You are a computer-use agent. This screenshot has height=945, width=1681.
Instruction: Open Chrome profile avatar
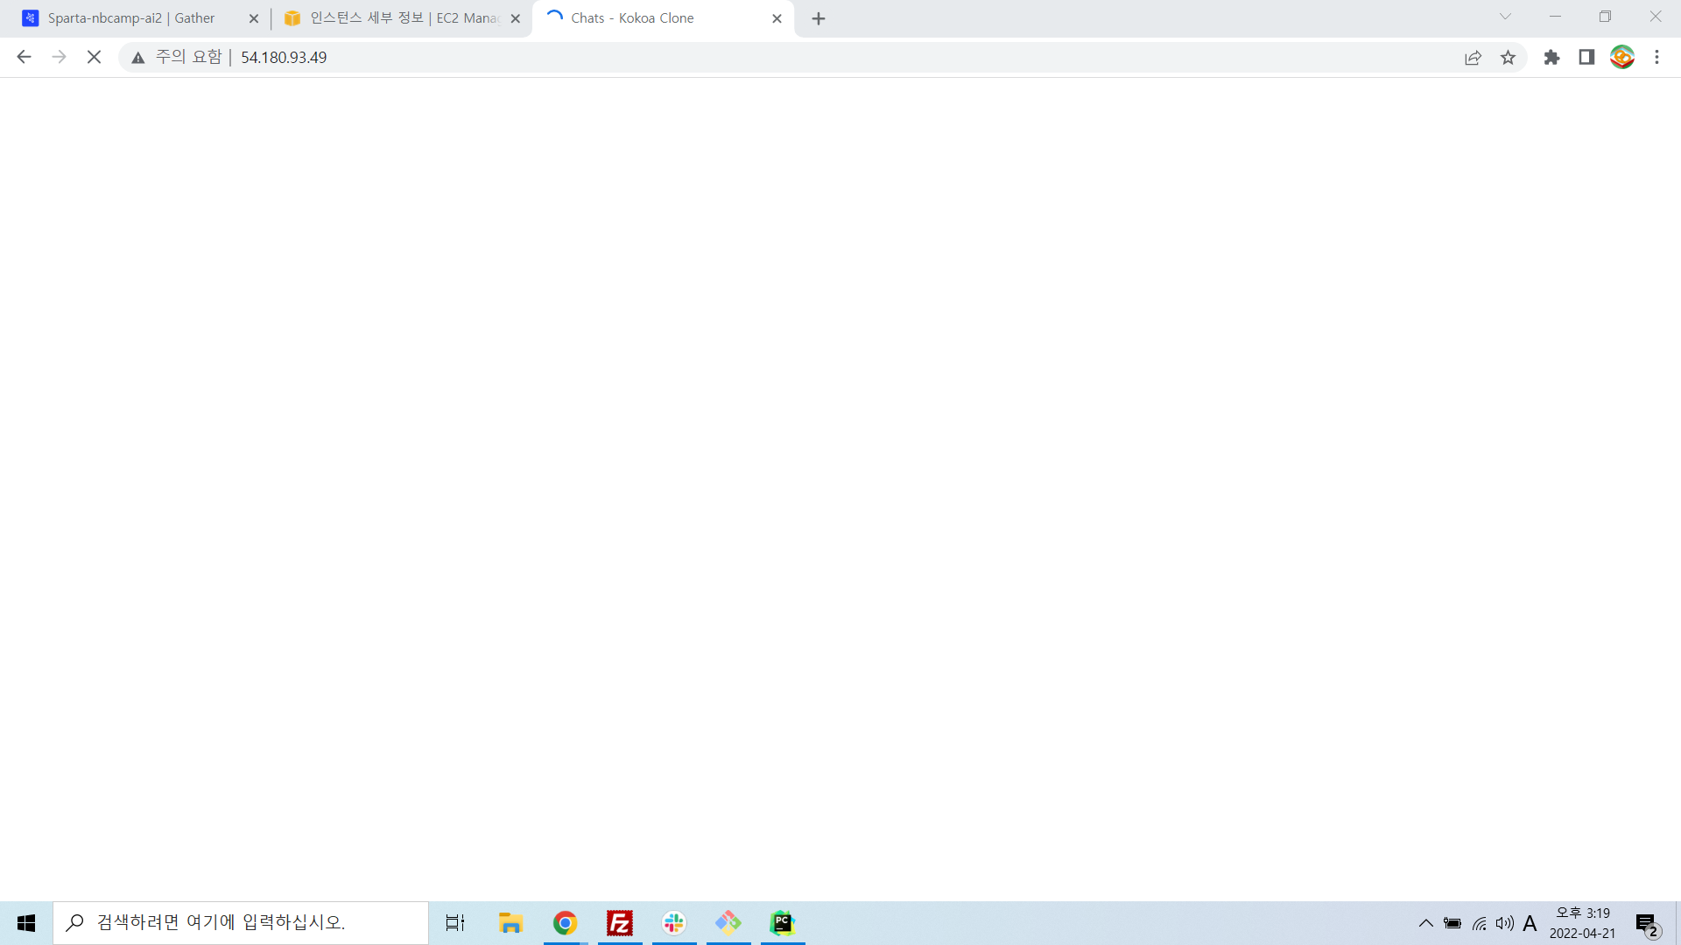click(1621, 57)
